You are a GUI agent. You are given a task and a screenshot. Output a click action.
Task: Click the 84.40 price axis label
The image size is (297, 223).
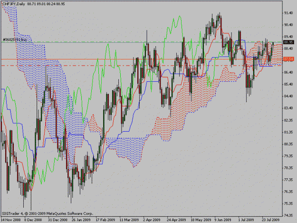288,96
